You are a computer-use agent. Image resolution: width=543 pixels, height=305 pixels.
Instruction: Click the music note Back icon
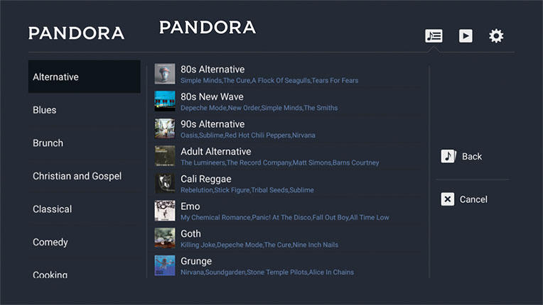click(448, 157)
